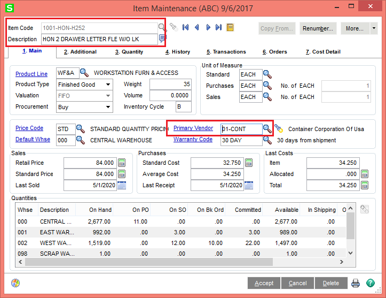The height and width of the screenshot is (298, 386).
Task: Click the Quantities scroll right arrow
Action: point(342,262)
